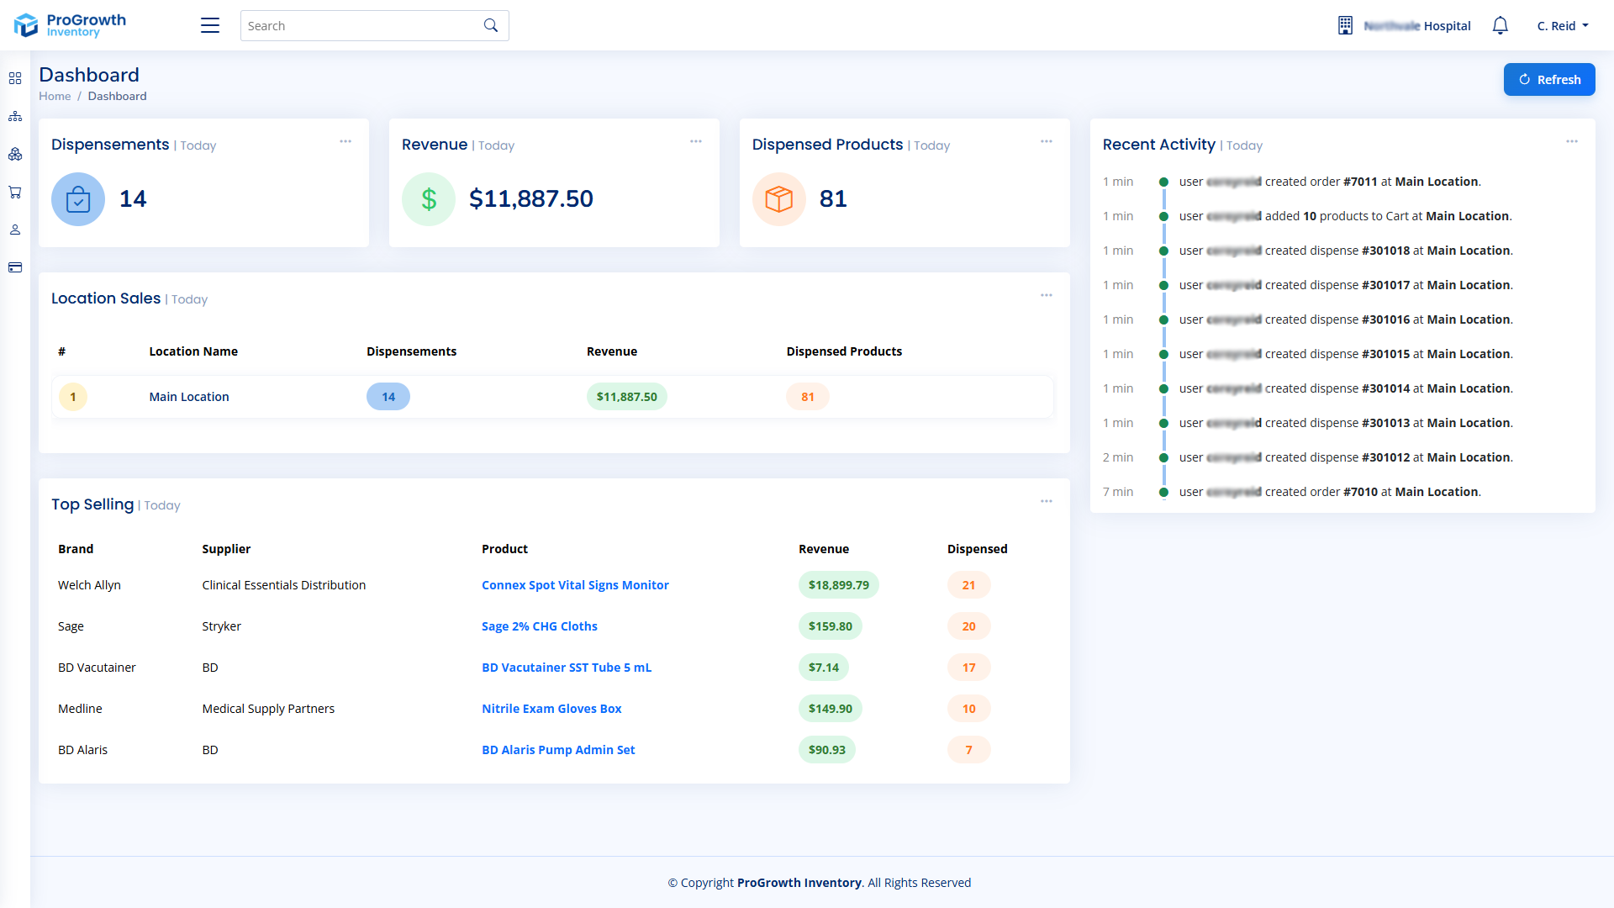The width and height of the screenshot is (1614, 908).
Task: Click the Location Name column header
Action: click(x=193, y=351)
